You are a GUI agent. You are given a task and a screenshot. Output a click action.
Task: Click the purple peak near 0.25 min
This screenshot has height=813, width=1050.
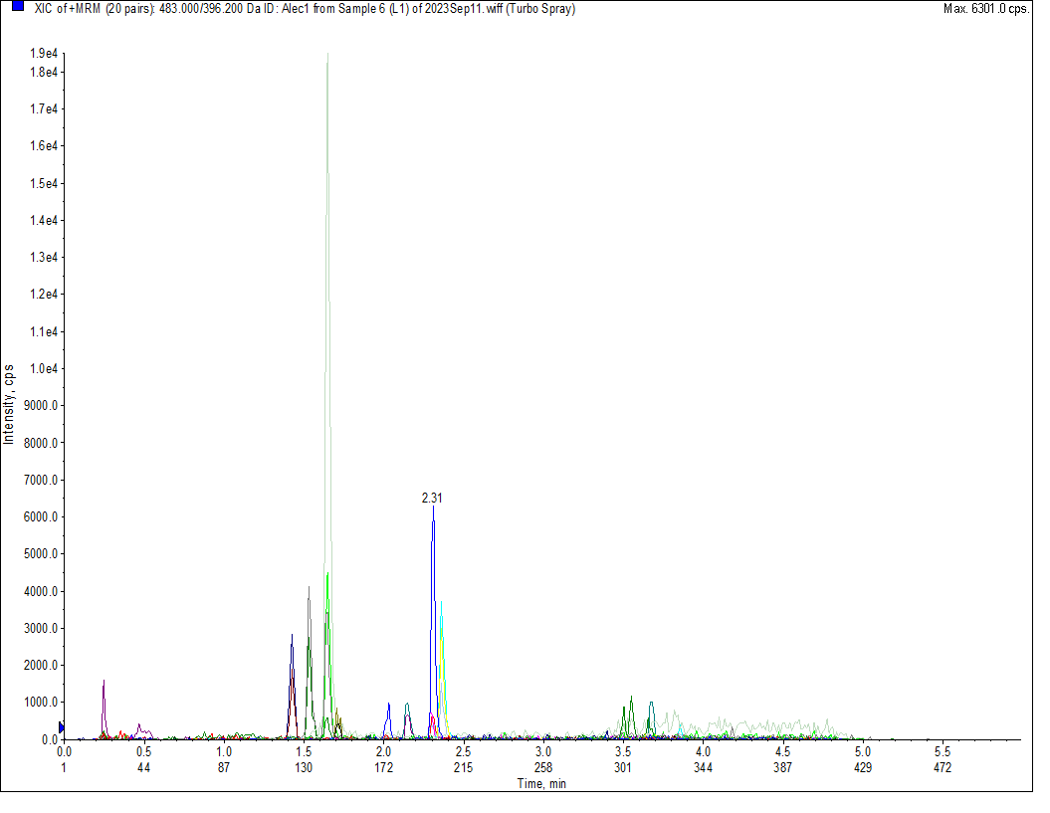tap(104, 710)
